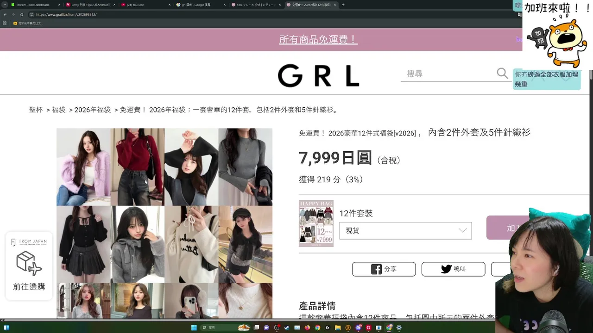
Task: Open the stock dropdown for 12件套裝
Action: pyautogui.click(x=405, y=231)
